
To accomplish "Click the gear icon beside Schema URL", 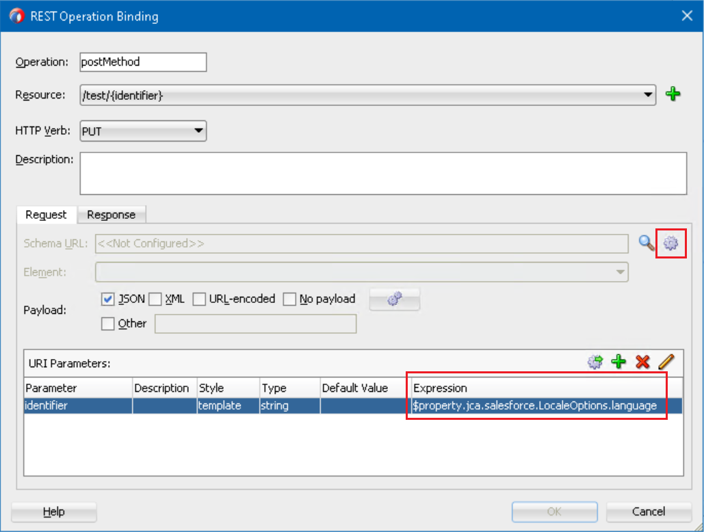I will (x=670, y=243).
